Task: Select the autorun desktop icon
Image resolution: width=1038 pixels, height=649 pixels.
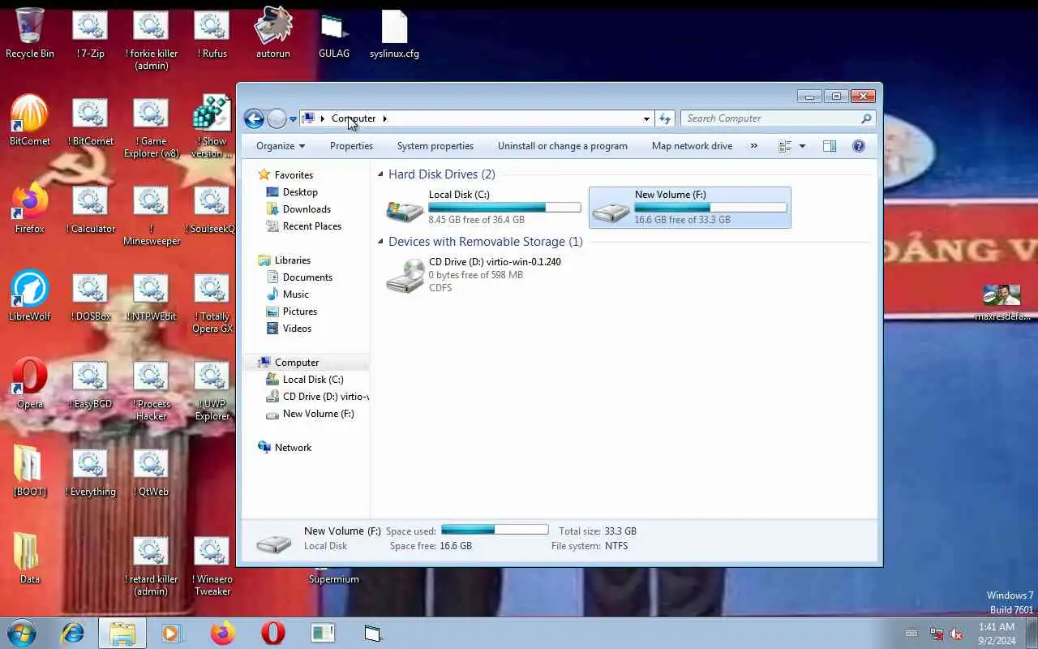Action: tap(273, 34)
